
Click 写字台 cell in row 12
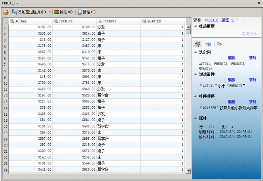(x=119, y=95)
